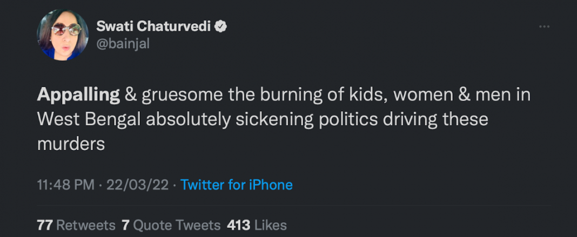577x237 pixels.
Task: Click the 413 likes number
Action: [x=238, y=225]
